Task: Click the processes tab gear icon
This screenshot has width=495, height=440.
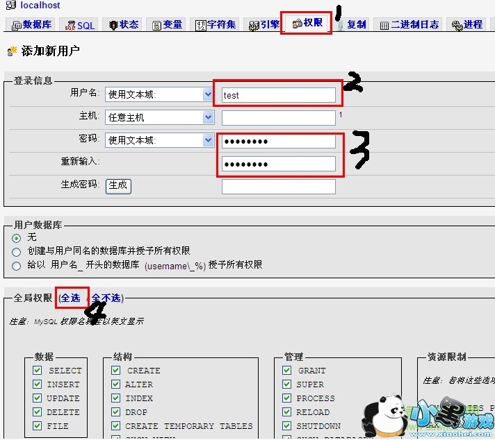Action: (x=457, y=25)
